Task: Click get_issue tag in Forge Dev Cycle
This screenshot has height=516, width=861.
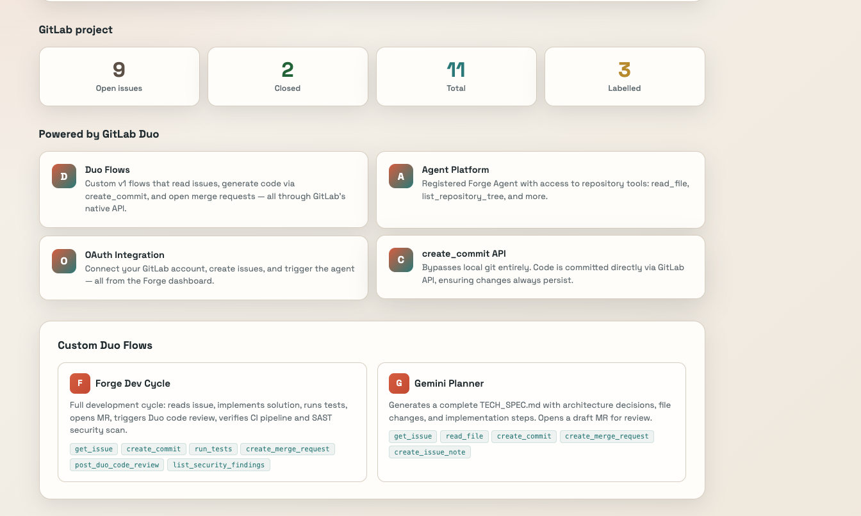Action: [x=94, y=449]
